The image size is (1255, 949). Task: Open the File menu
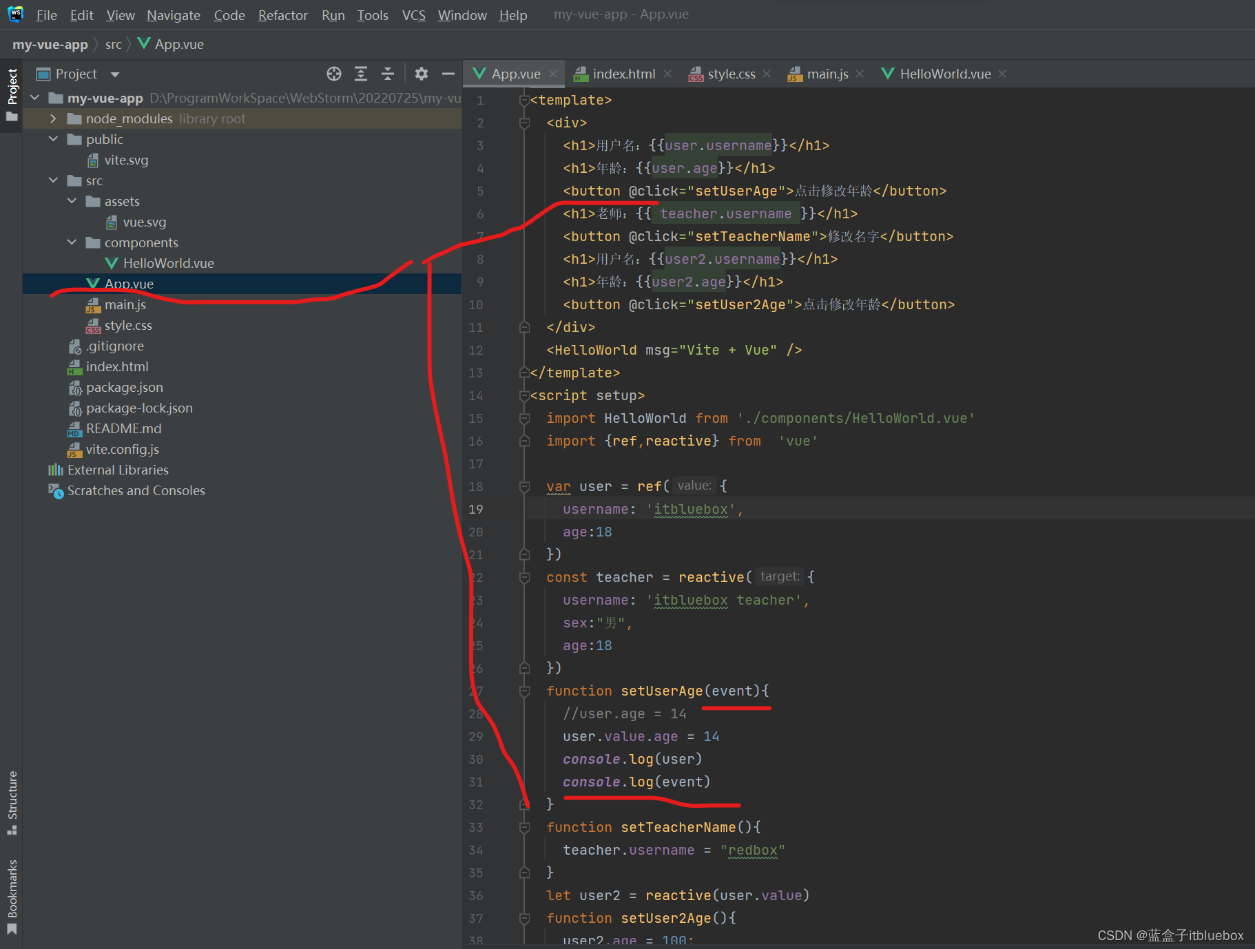(46, 15)
